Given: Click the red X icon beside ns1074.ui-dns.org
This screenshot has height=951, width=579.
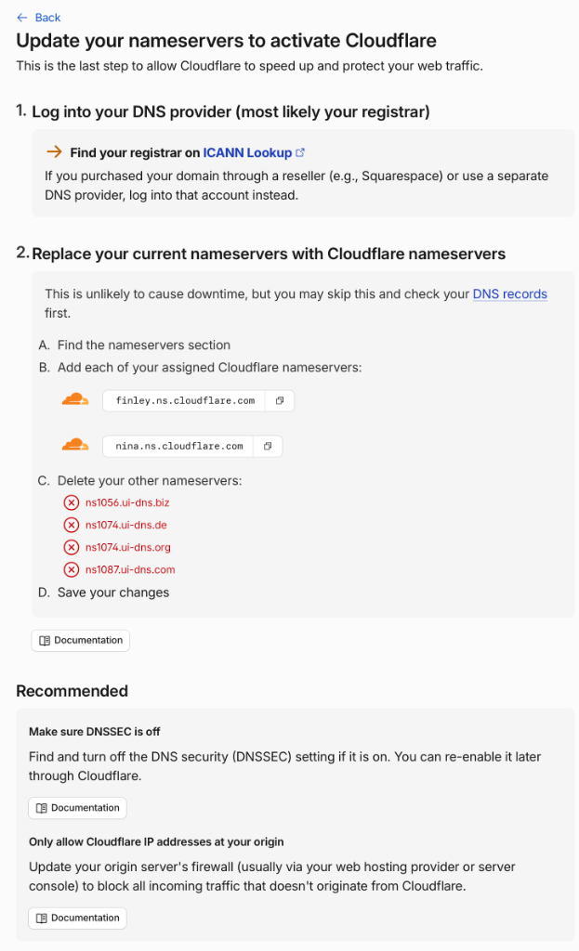Looking at the screenshot, I should click(72, 548).
